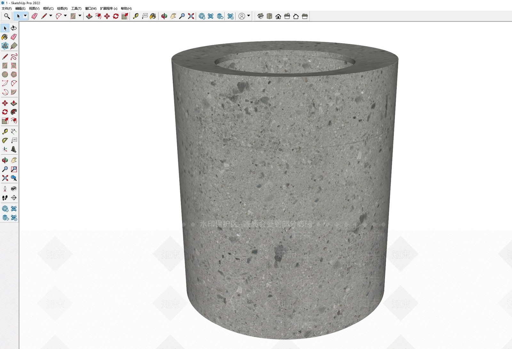512x349 pixels.
Task: Expand the Shape tool dropdown arrow in top toolbar
Action: click(x=80, y=16)
